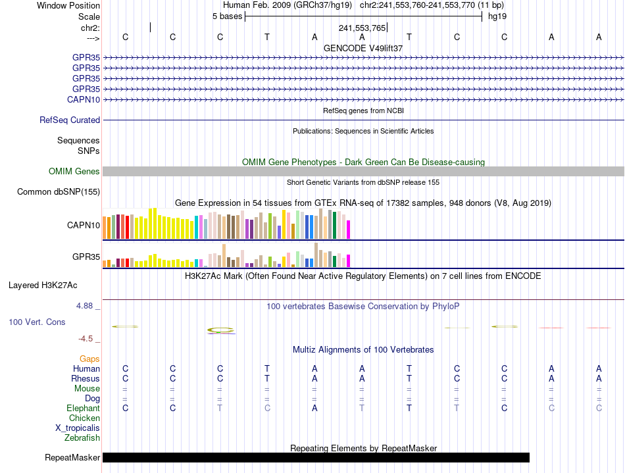Open 'Repeating Elements by RepeatMasker' title
The image size is (625, 473).
363,448
